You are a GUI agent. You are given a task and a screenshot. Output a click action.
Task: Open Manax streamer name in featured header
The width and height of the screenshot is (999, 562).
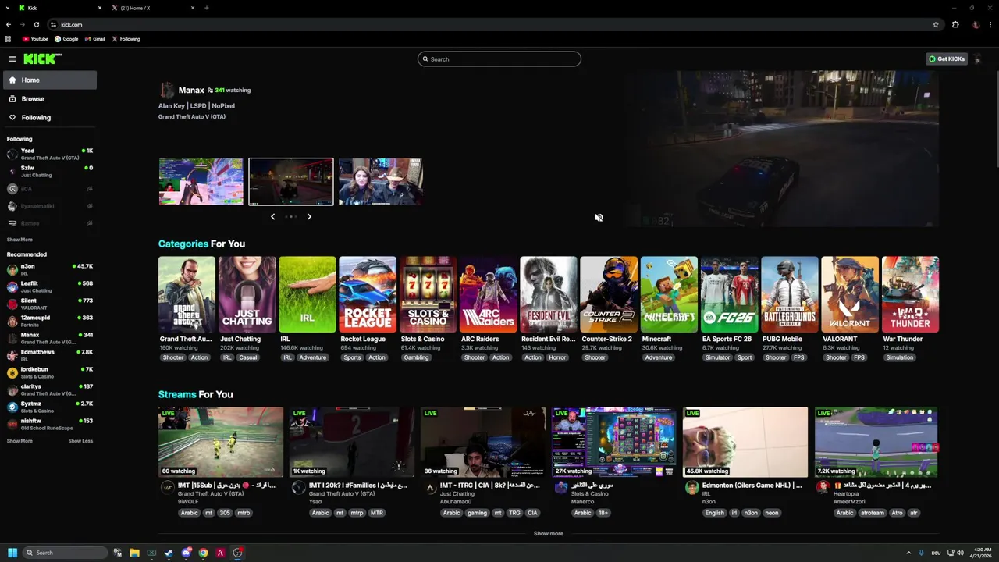191,90
